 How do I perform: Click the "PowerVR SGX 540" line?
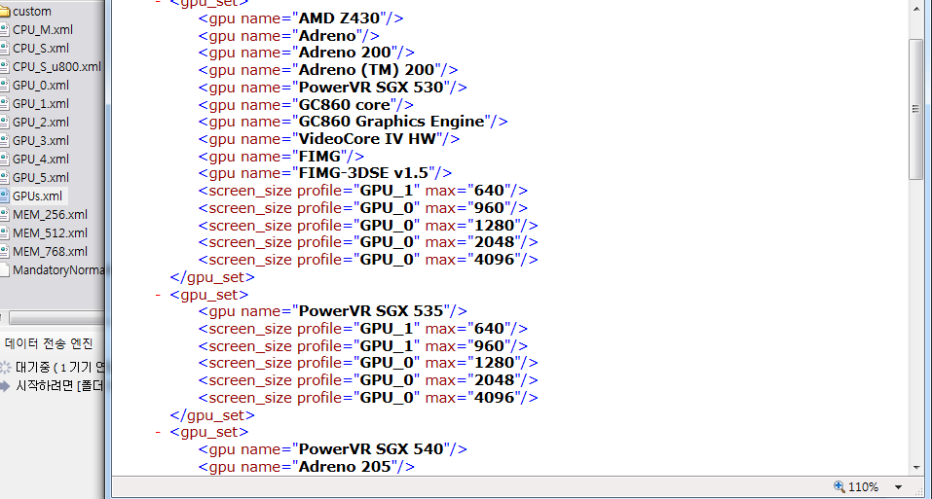[333, 449]
